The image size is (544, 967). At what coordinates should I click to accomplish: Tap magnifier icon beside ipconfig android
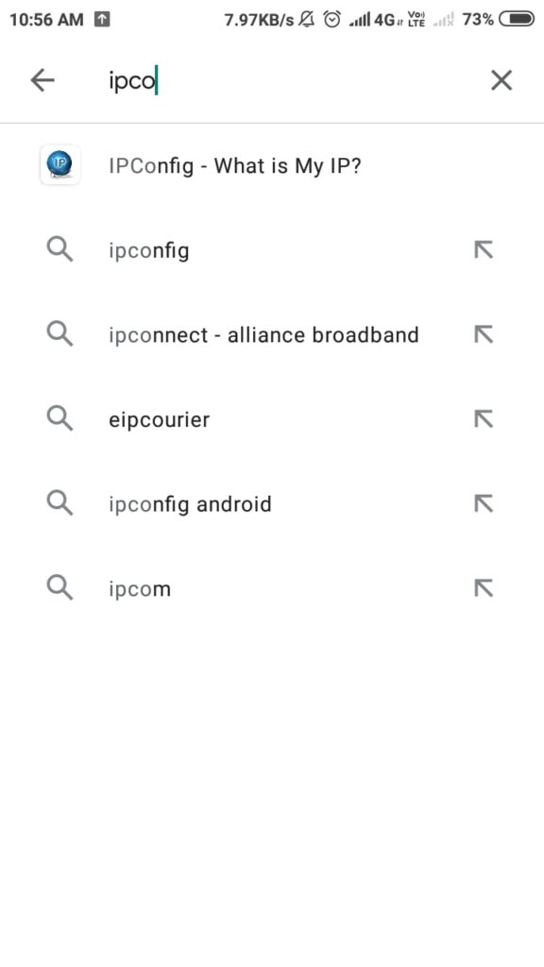tap(59, 504)
